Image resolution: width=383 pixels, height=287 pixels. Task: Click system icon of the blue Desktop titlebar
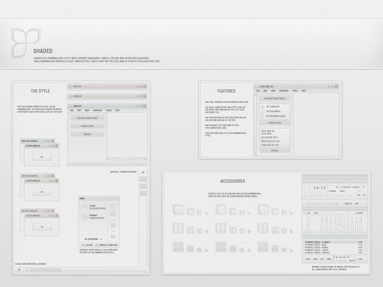click(x=70, y=106)
